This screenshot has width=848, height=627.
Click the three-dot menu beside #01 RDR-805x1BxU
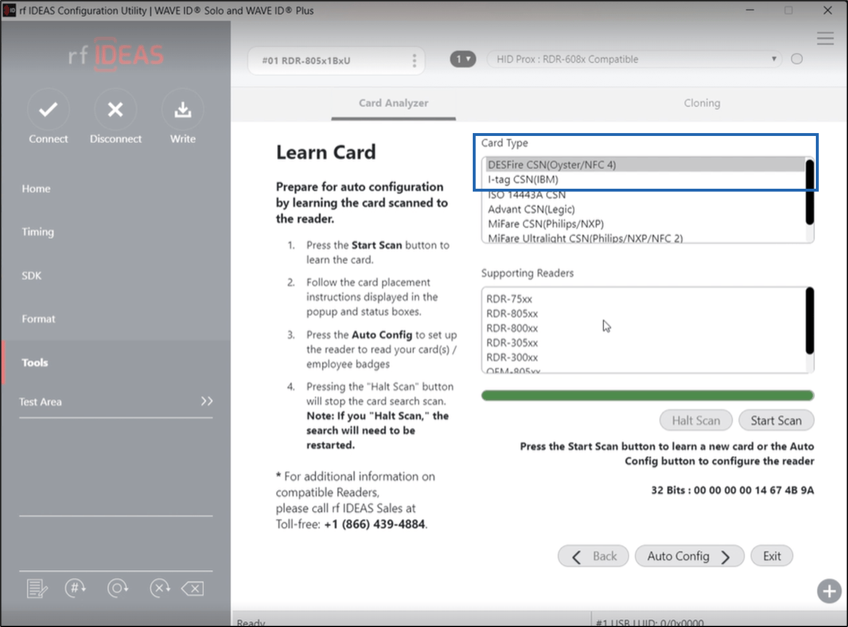[414, 61]
